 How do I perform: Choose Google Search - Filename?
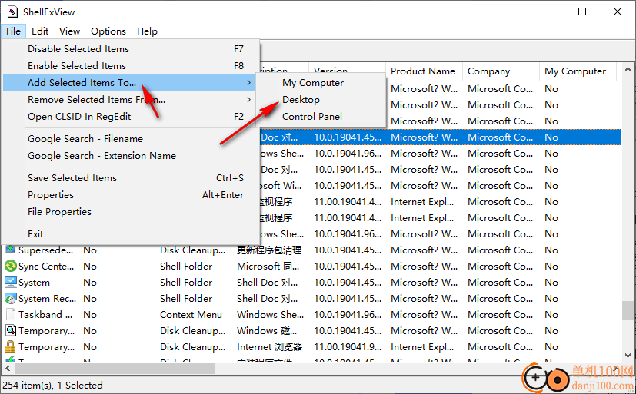pos(131,139)
